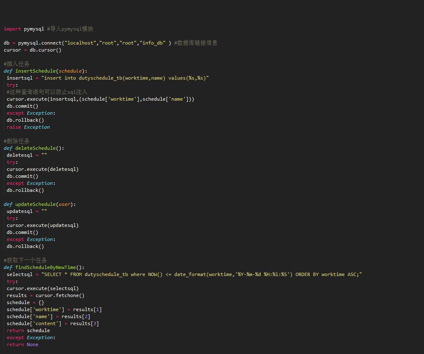424x354 pixels.
Task: Click the "schedule['content'] = results[3]" line
Action: pyautogui.click(x=53, y=324)
